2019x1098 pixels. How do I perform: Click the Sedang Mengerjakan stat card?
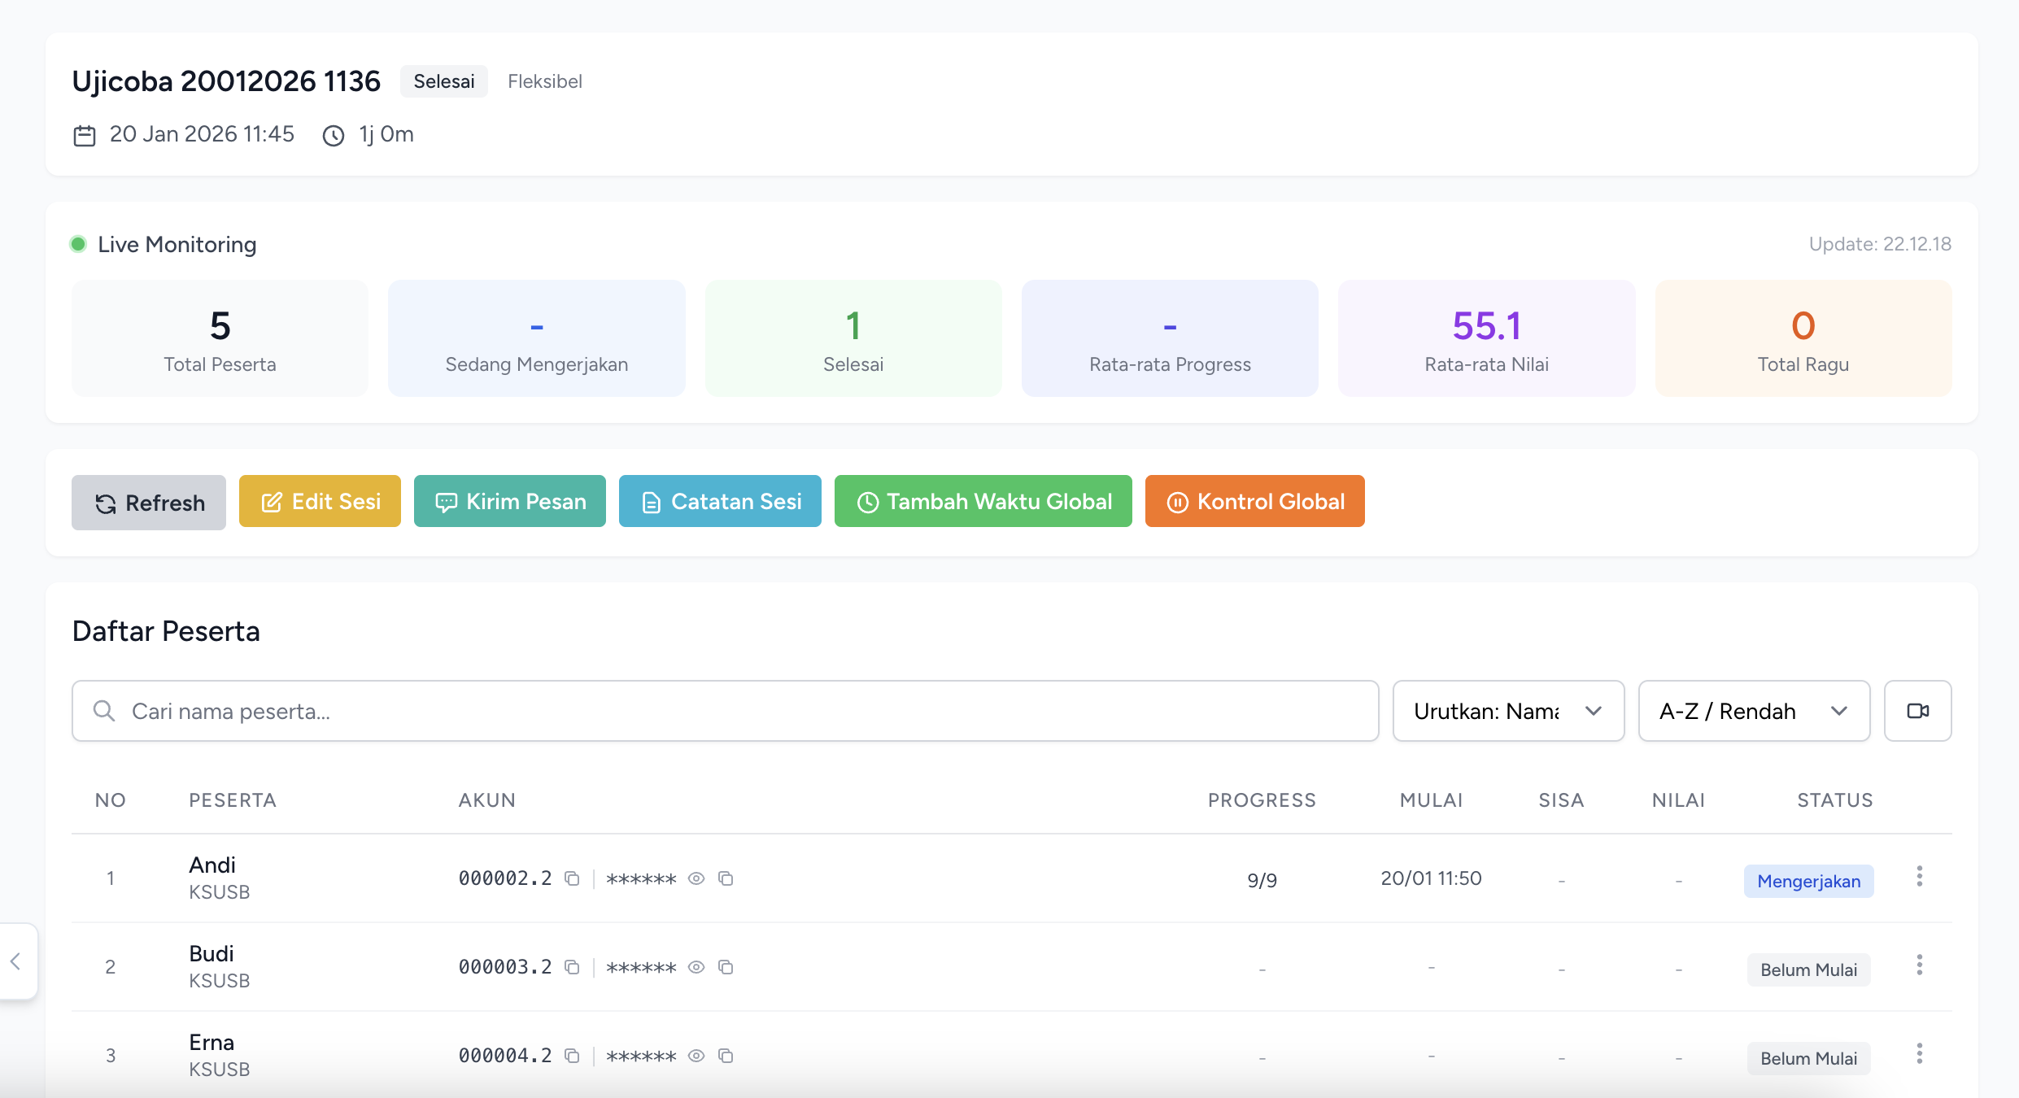coord(537,338)
